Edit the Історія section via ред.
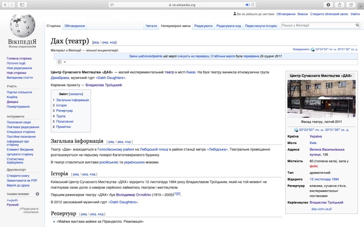Screen dimensions: 364x227 [76, 174]
